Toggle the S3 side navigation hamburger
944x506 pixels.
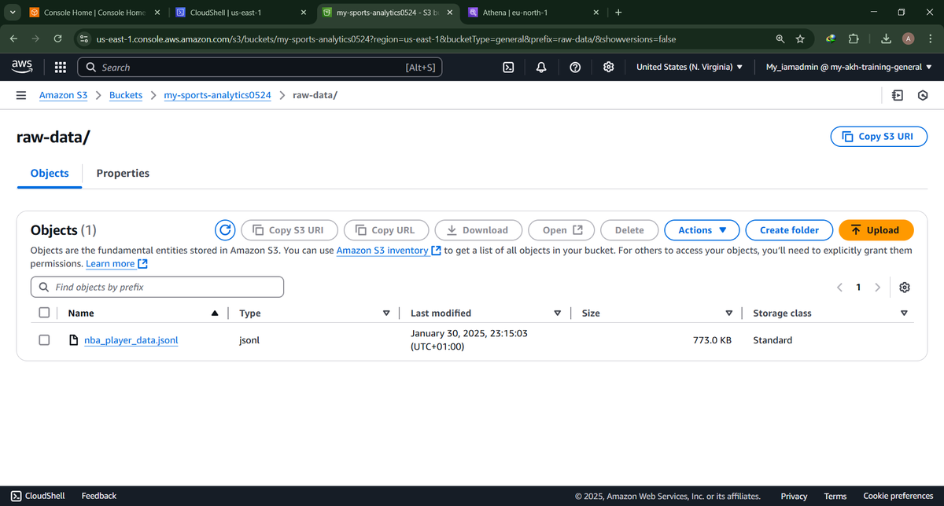[21, 95]
